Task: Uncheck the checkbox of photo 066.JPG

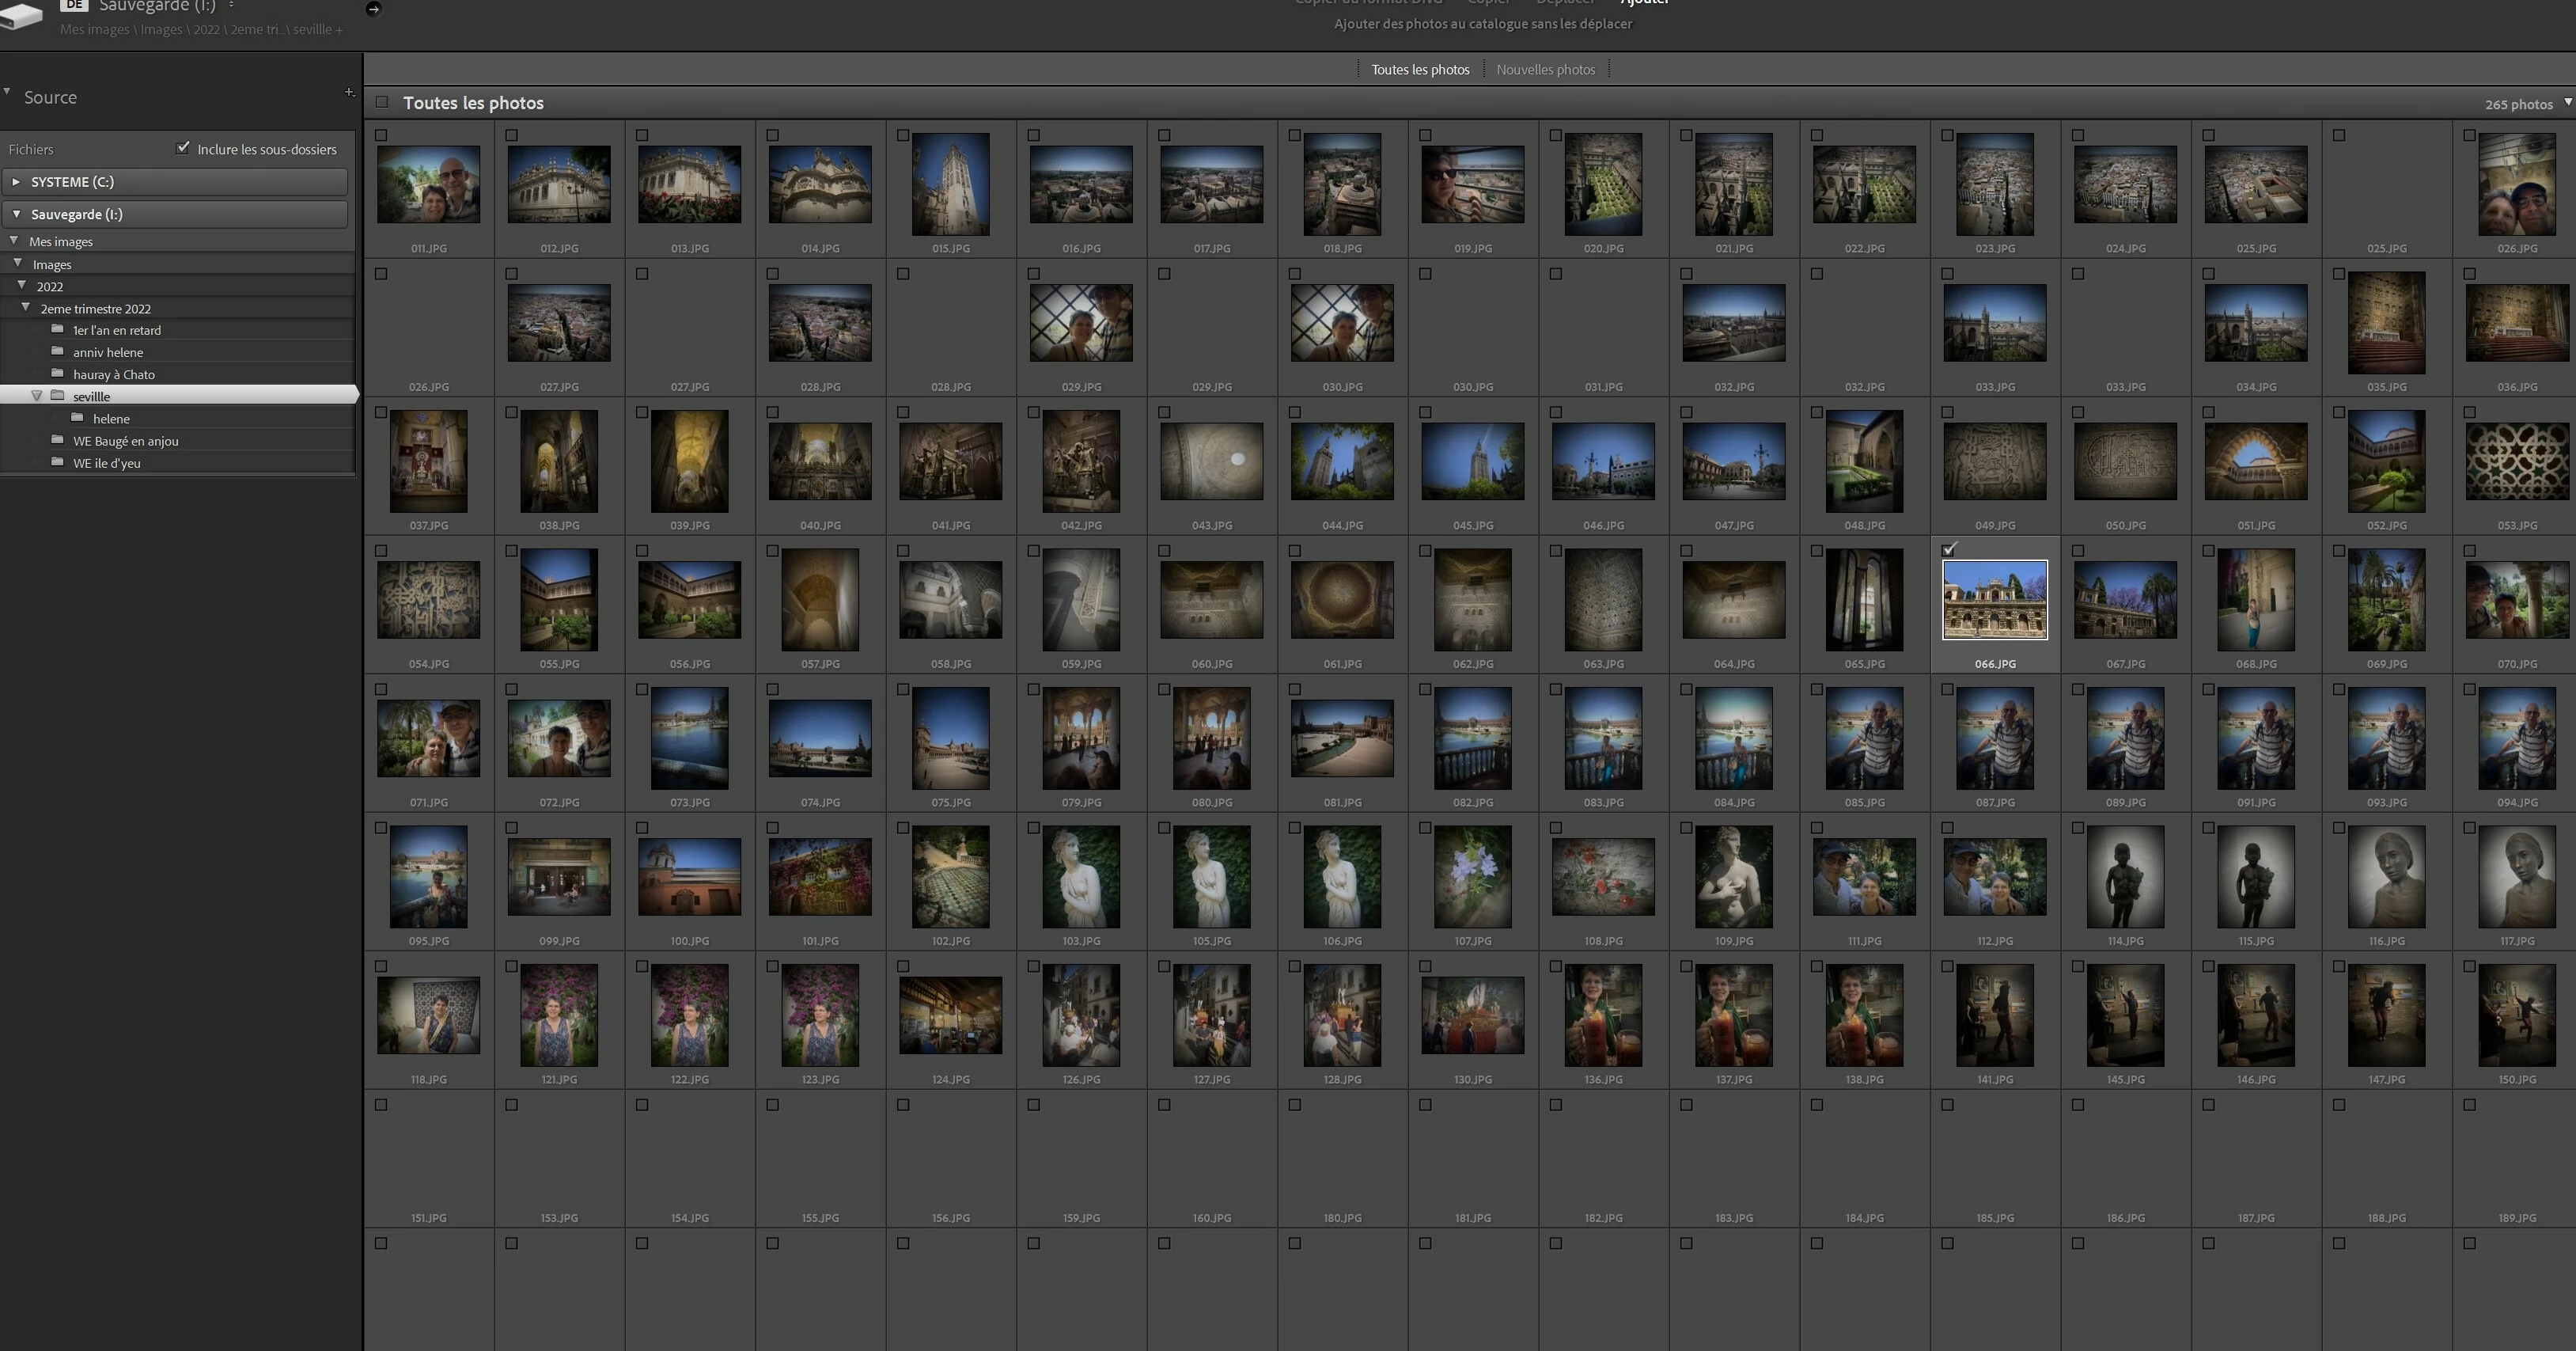Action: (1948, 550)
